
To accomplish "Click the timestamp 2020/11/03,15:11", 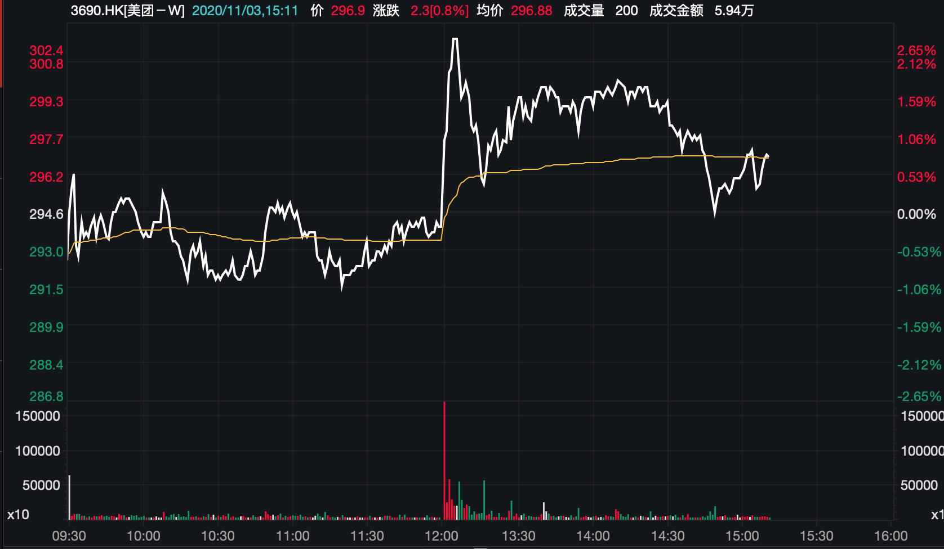I will point(245,11).
